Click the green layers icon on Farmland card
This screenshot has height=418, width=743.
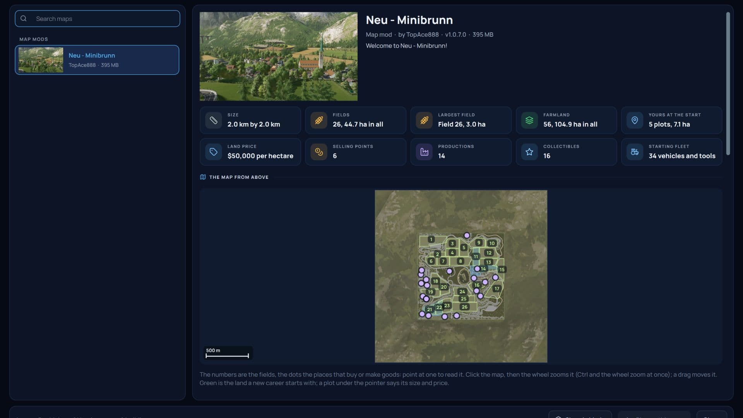click(x=529, y=120)
